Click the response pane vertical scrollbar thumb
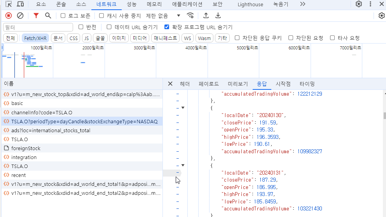Viewport: 386px width, 217px height. tap(384, 116)
